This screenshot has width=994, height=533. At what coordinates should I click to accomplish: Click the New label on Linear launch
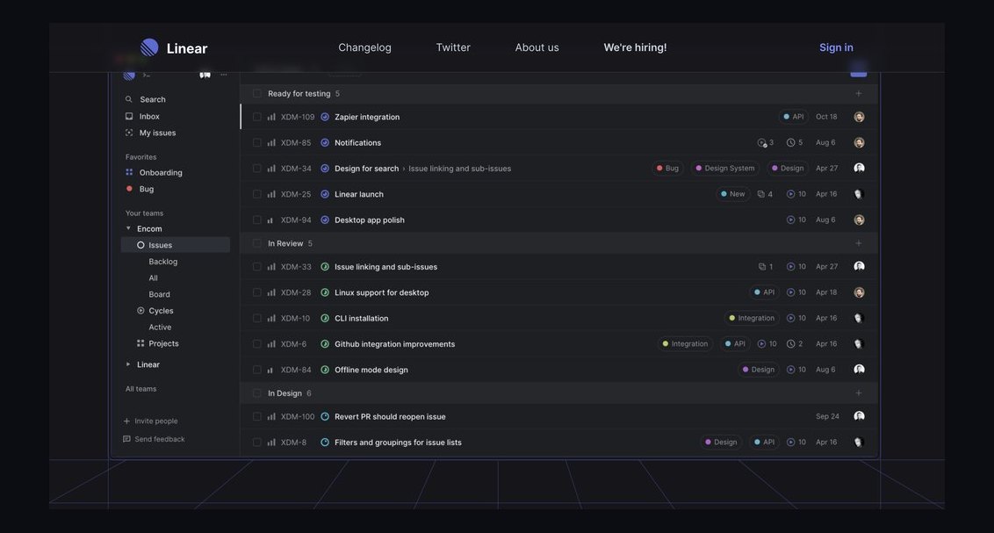(x=733, y=194)
